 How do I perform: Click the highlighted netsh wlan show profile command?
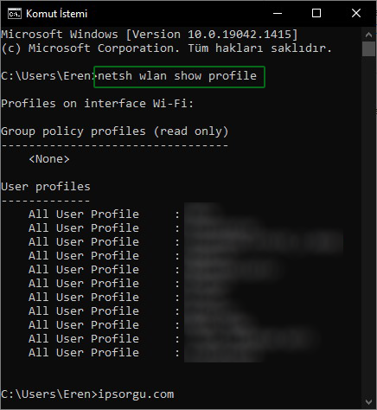click(x=179, y=77)
